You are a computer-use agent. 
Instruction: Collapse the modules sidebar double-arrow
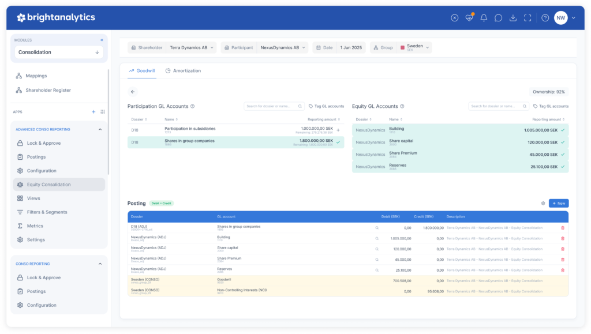(x=102, y=40)
